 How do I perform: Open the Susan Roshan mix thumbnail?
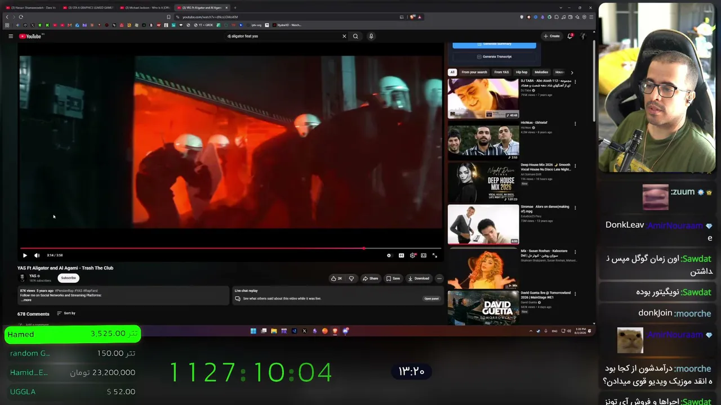tap(483, 268)
